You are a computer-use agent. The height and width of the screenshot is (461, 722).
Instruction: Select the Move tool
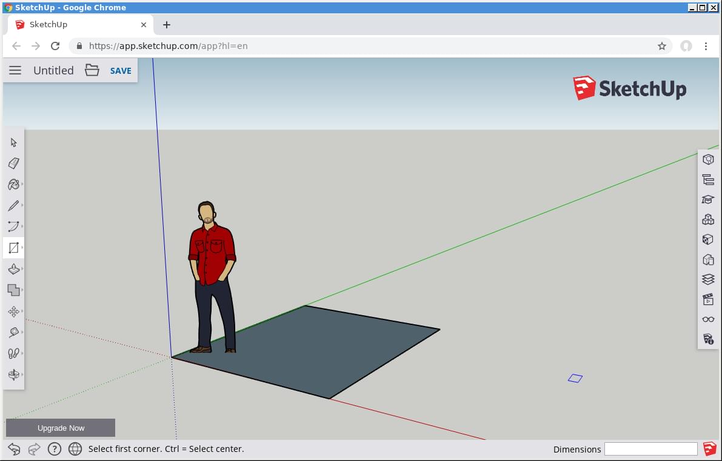13,312
